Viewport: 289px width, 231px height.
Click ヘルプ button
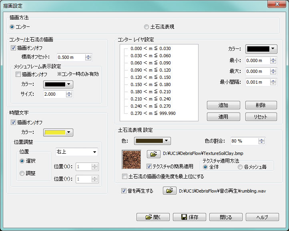[262, 217]
